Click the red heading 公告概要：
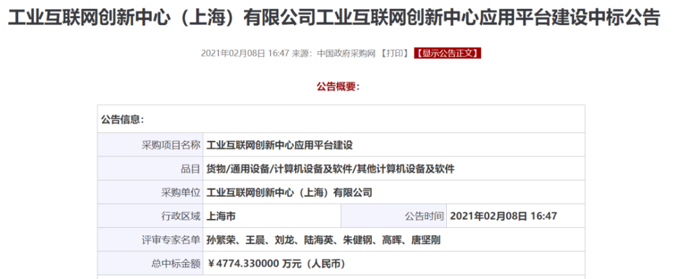The height and width of the screenshot is (279, 674). pos(338,87)
